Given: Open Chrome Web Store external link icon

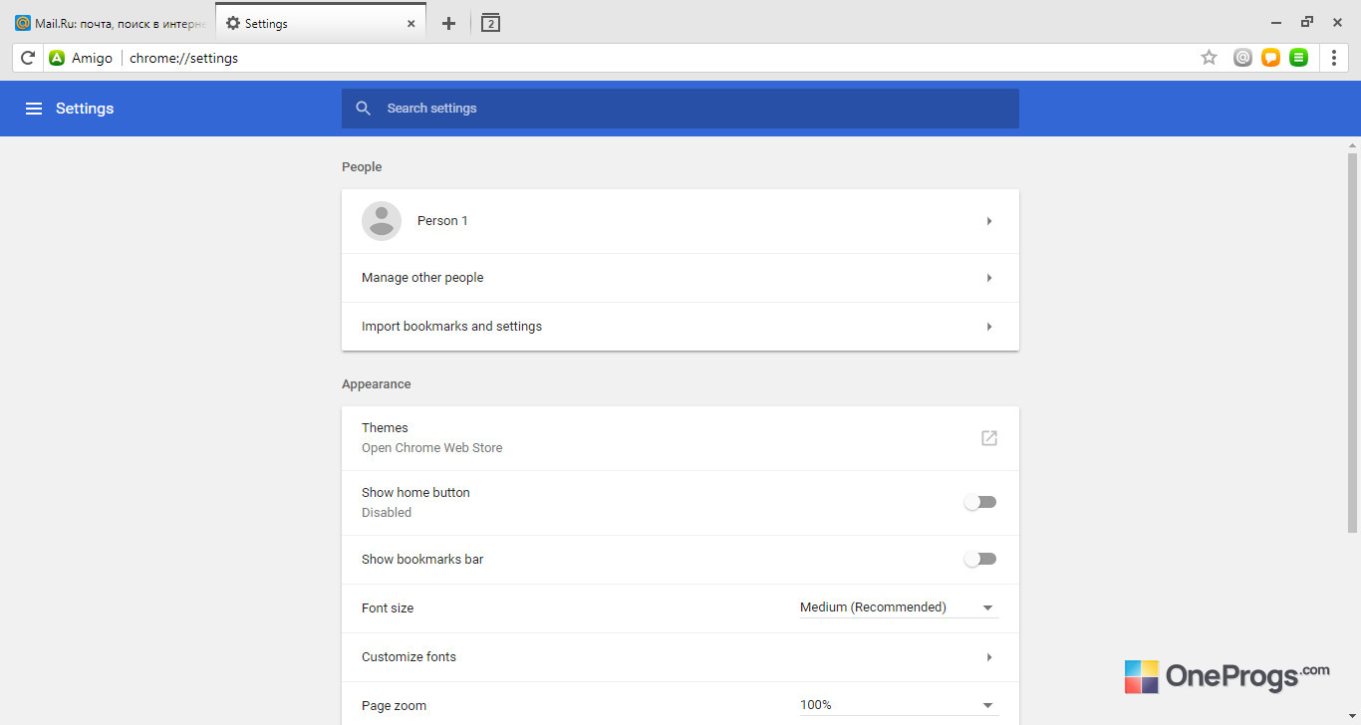Looking at the screenshot, I should coord(989,438).
